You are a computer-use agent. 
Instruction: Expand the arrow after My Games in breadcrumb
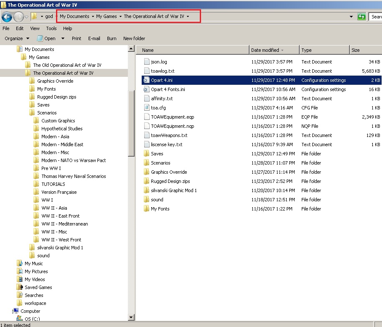point(120,17)
